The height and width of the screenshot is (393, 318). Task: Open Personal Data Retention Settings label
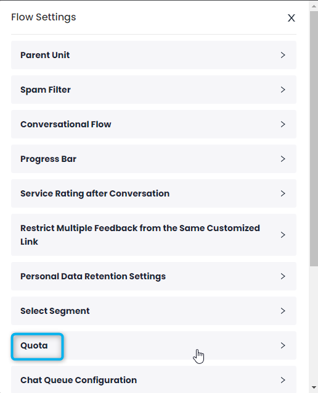[93, 276]
